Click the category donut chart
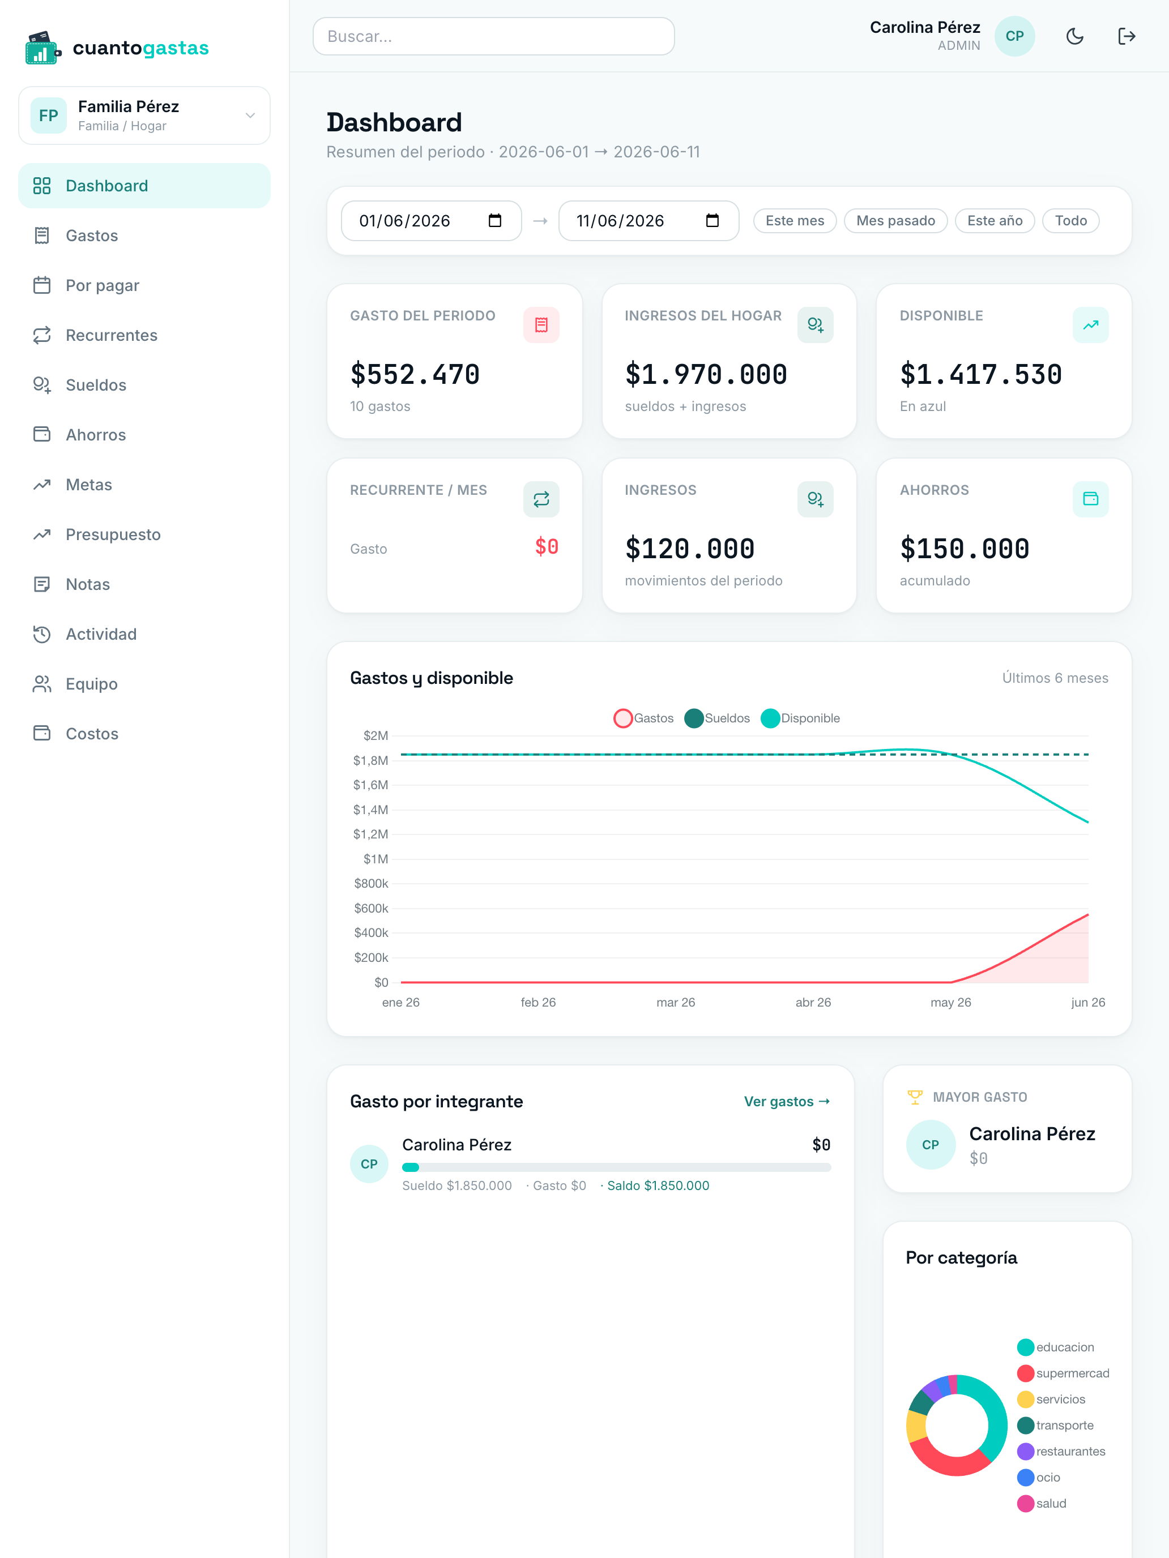This screenshot has width=1169, height=1558. point(957,1425)
